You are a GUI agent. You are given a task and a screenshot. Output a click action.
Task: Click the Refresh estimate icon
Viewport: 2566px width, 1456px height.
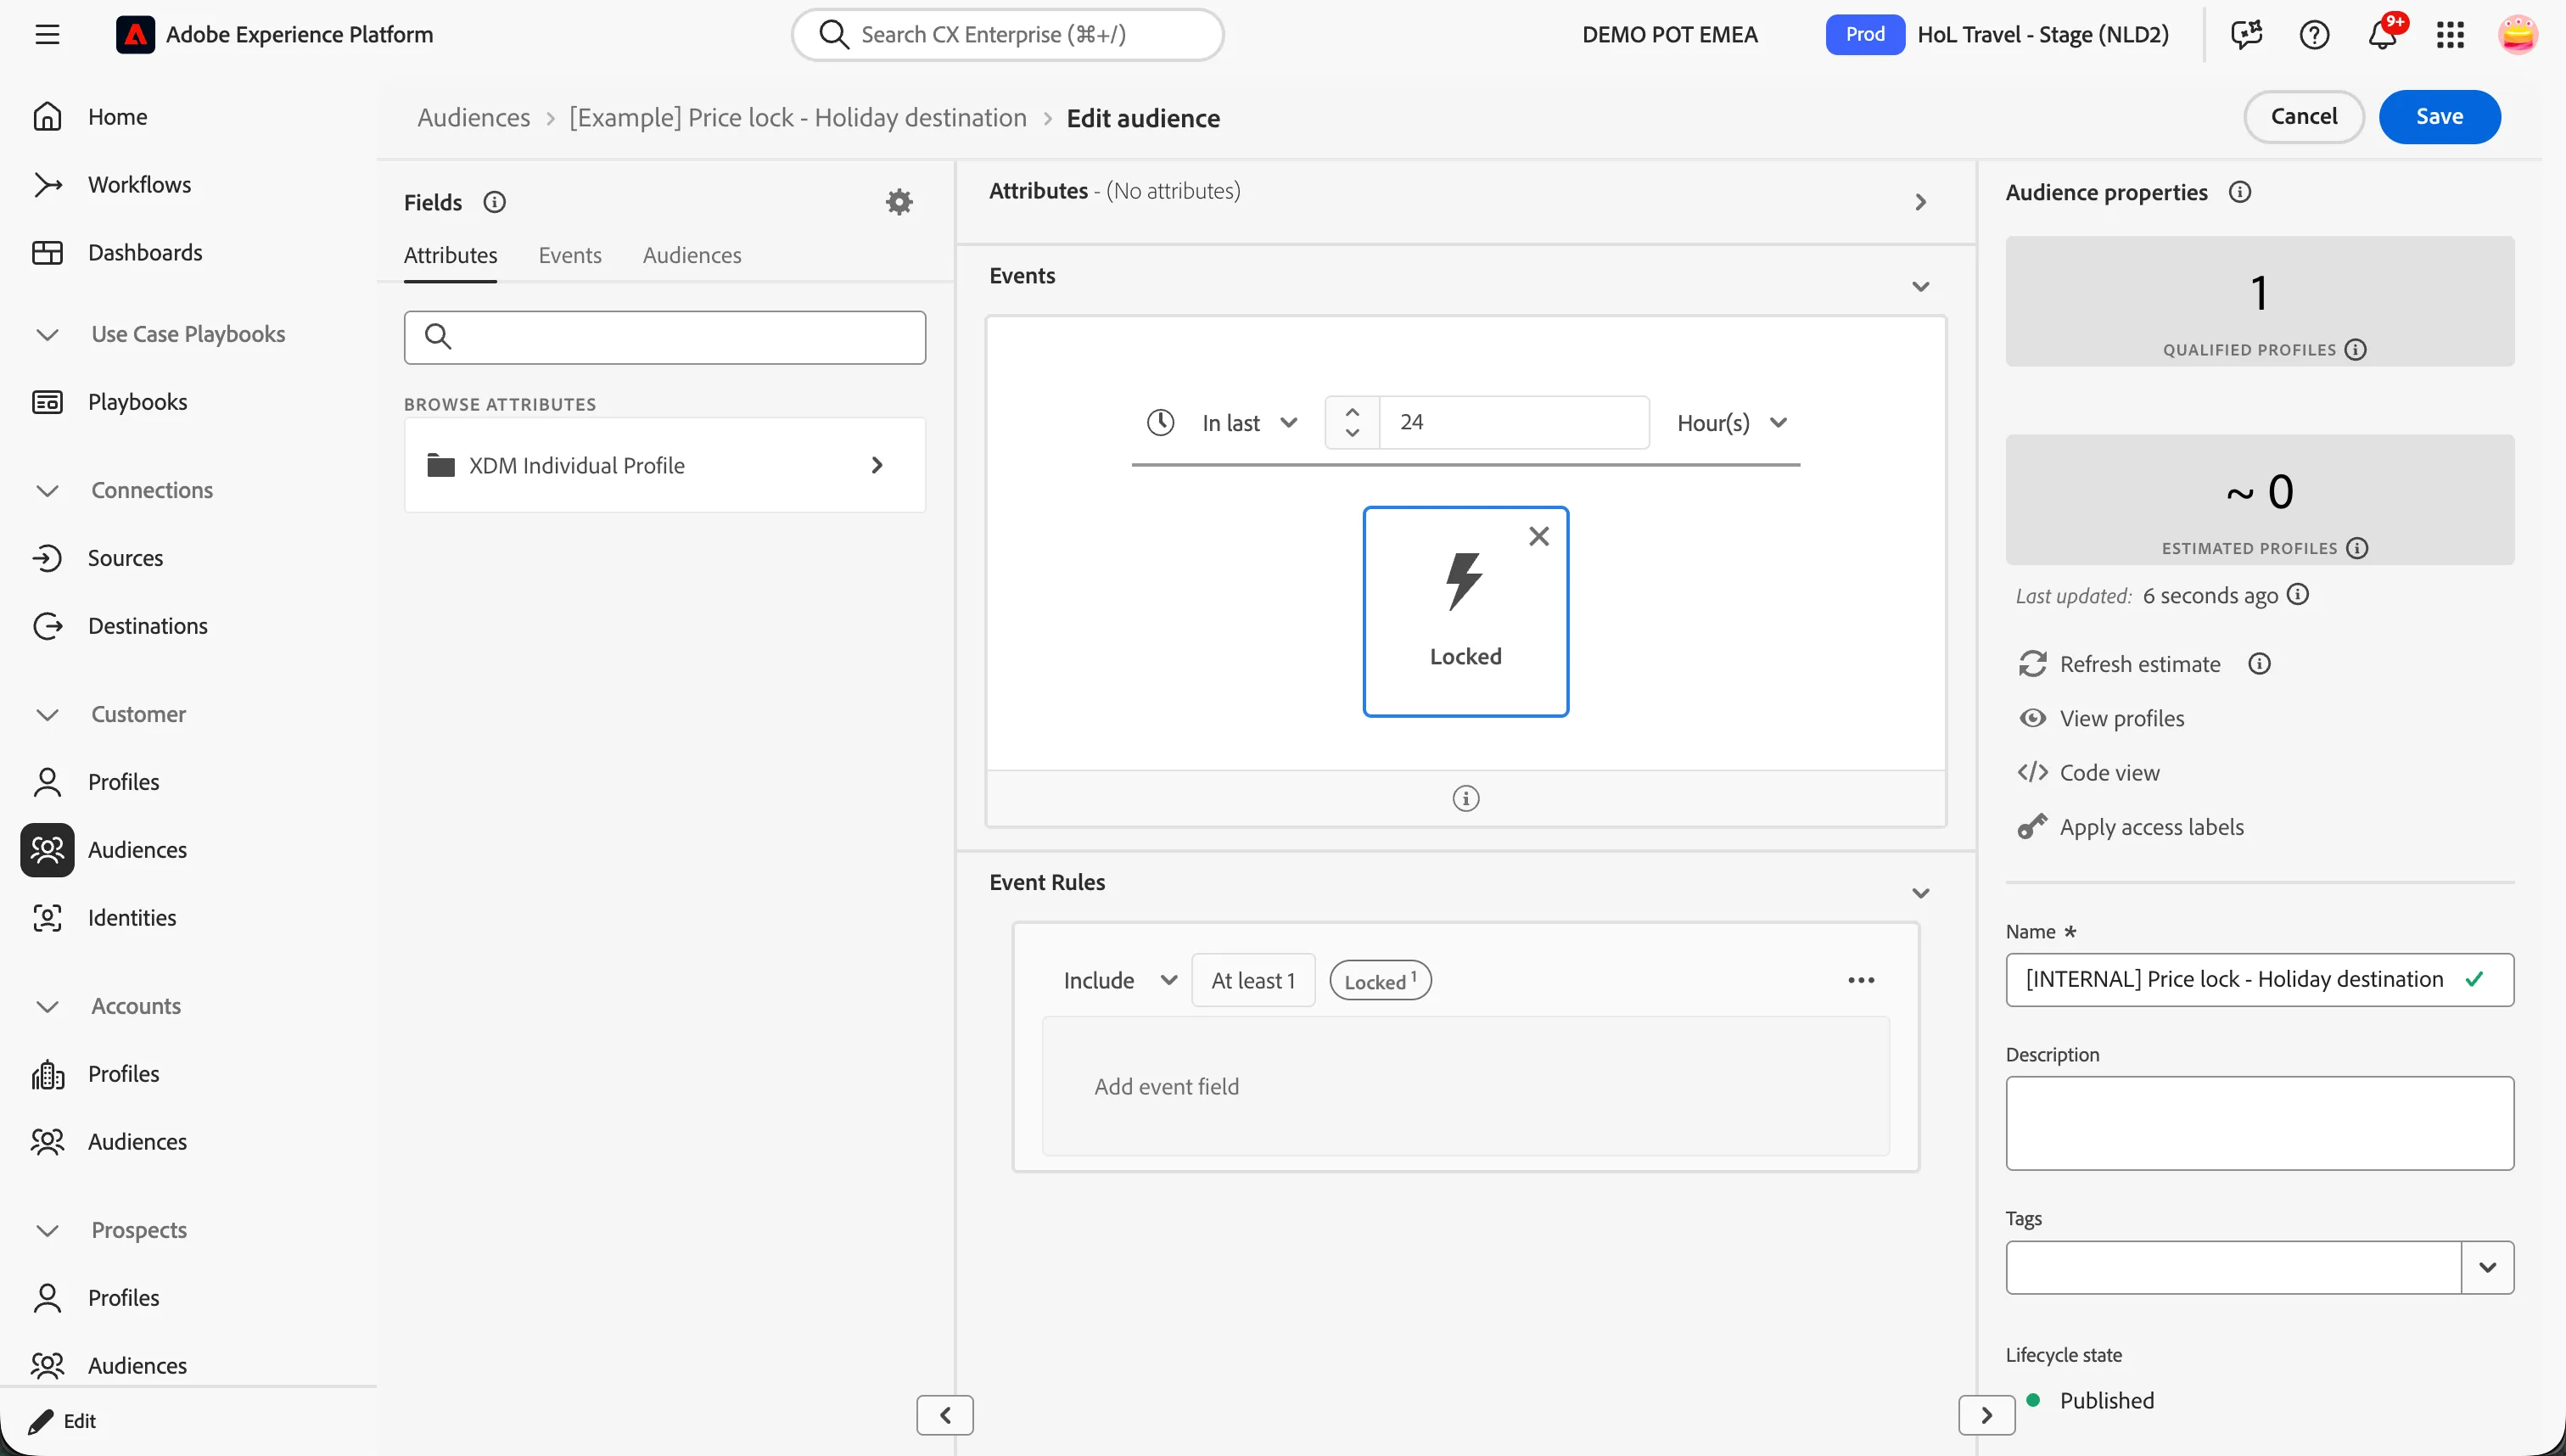coord(2033,664)
